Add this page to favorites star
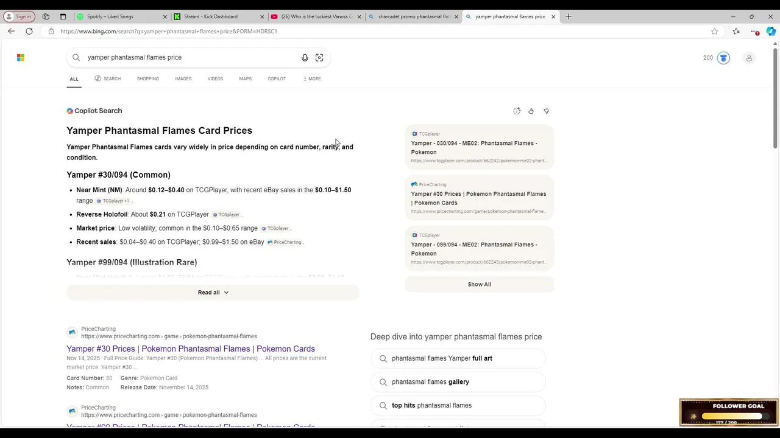This screenshot has height=438, width=780. (x=714, y=31)
